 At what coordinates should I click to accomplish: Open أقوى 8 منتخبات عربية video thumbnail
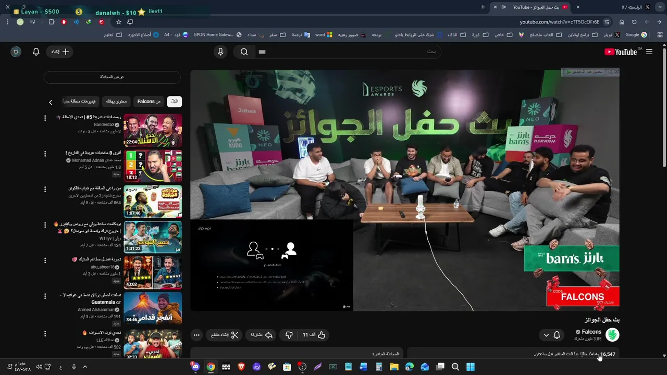153,166
